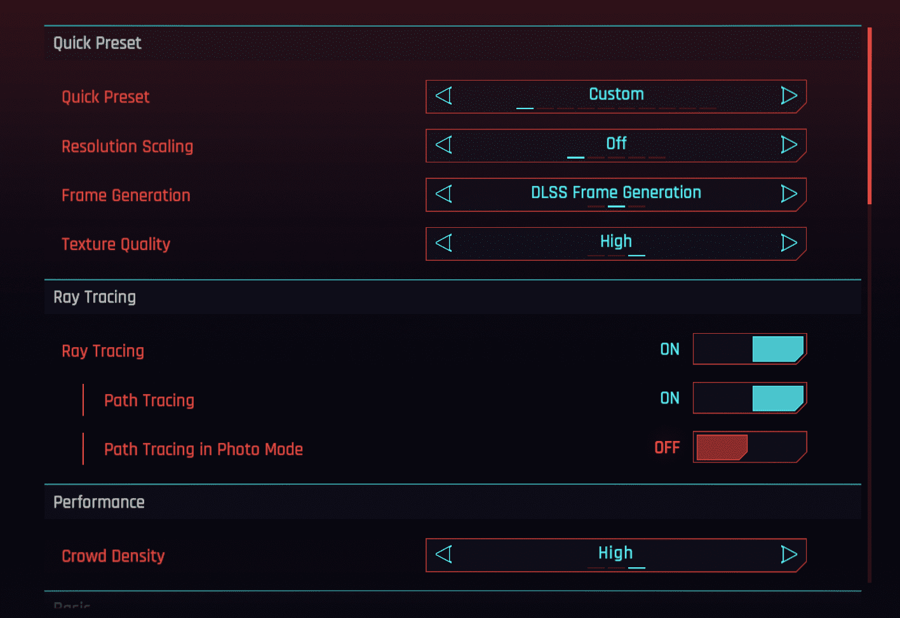Click right arrow for Texture Quality
This screenshot has height=618, width=900.
click(788, 243)
